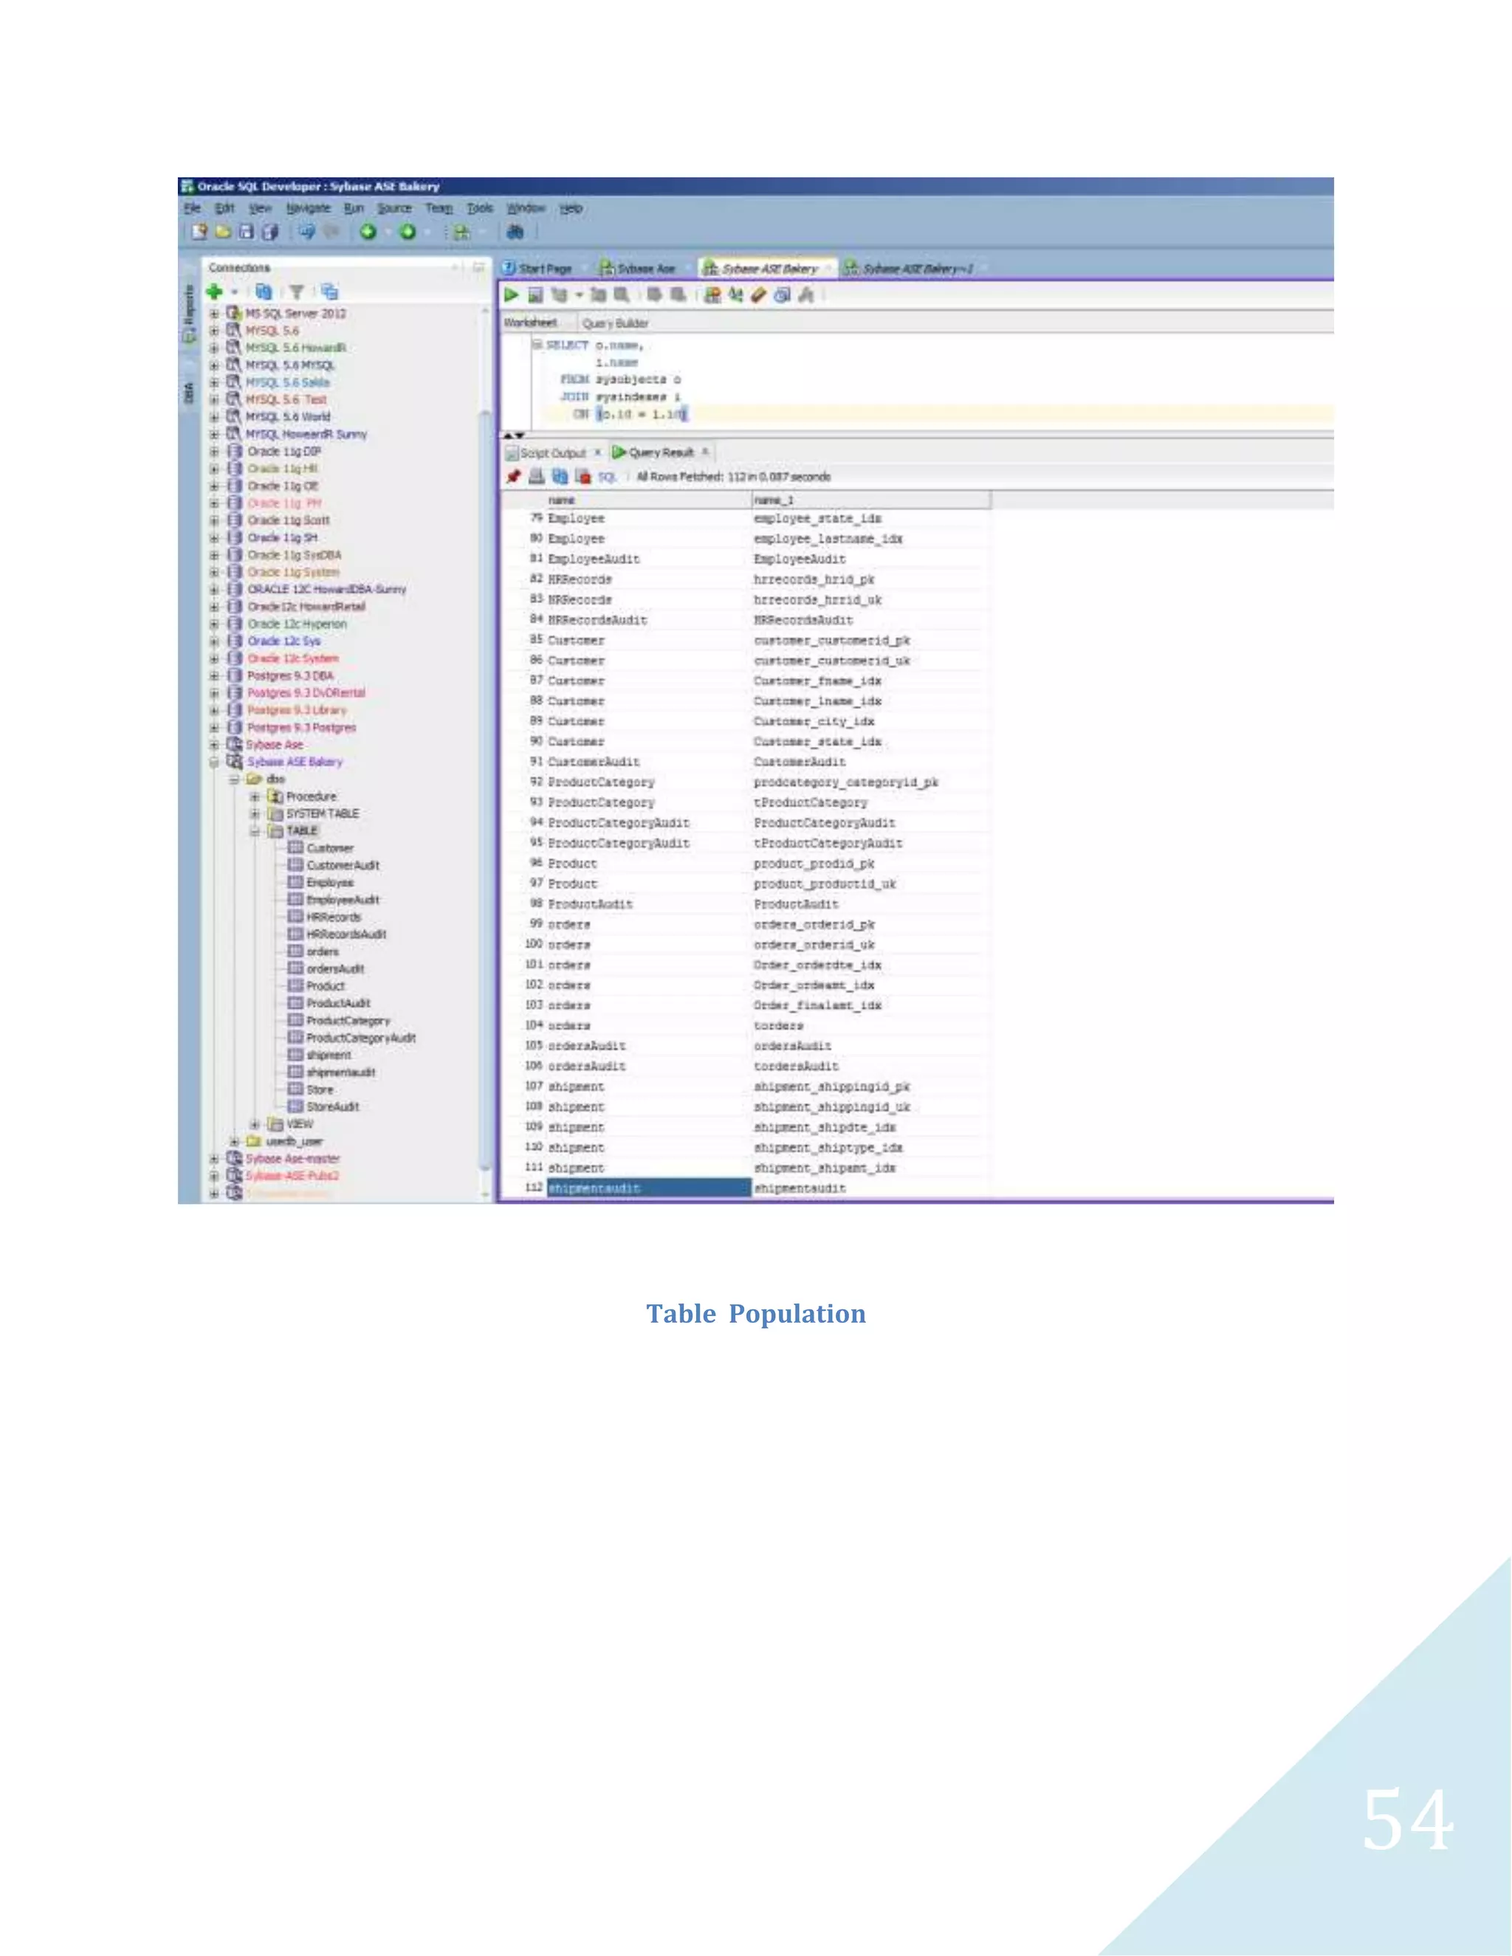Expand the MS SQL Server 2012 connection
The height and width of the screenshot is (1956, 1512).
(214, 314)
